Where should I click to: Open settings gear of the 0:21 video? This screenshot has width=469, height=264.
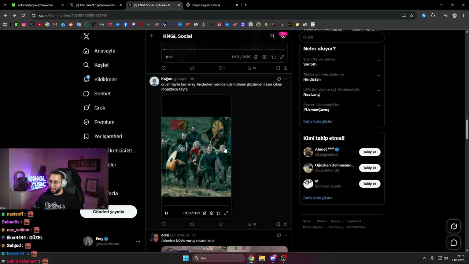click(x=211, y=213)
